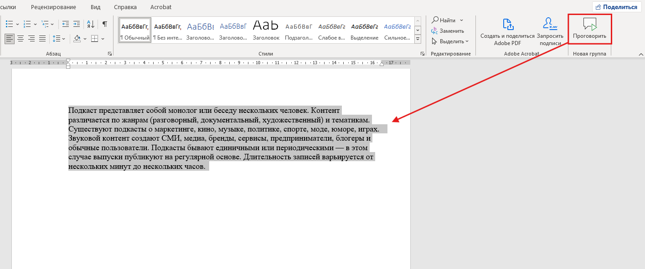Click the Поделиться share button
The image size is (645, 269).
pyautogui.click(x=616, y=7)
